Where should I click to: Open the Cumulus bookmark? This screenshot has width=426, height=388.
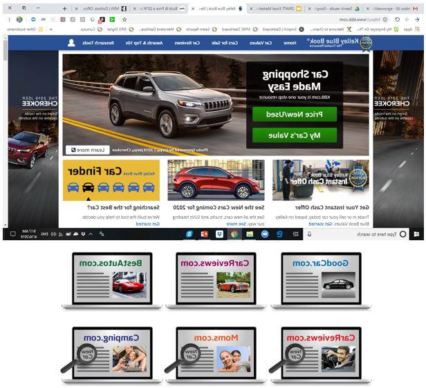pyautogui.click(x=91, y=29)
